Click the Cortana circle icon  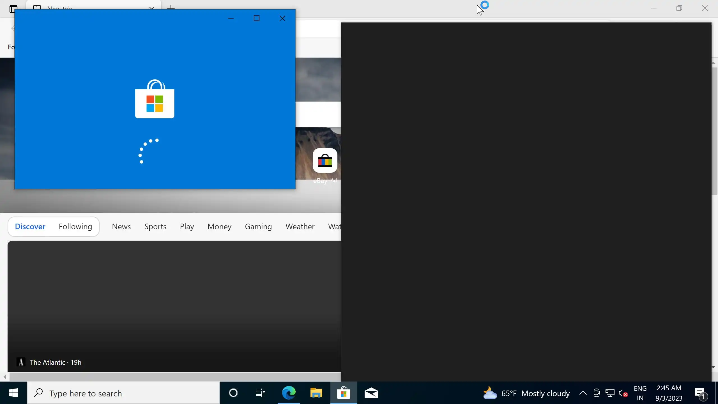pos(233,393)
